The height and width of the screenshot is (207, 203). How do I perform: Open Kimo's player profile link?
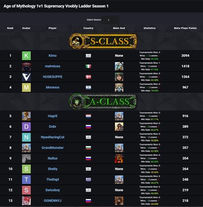click(53, 56)
